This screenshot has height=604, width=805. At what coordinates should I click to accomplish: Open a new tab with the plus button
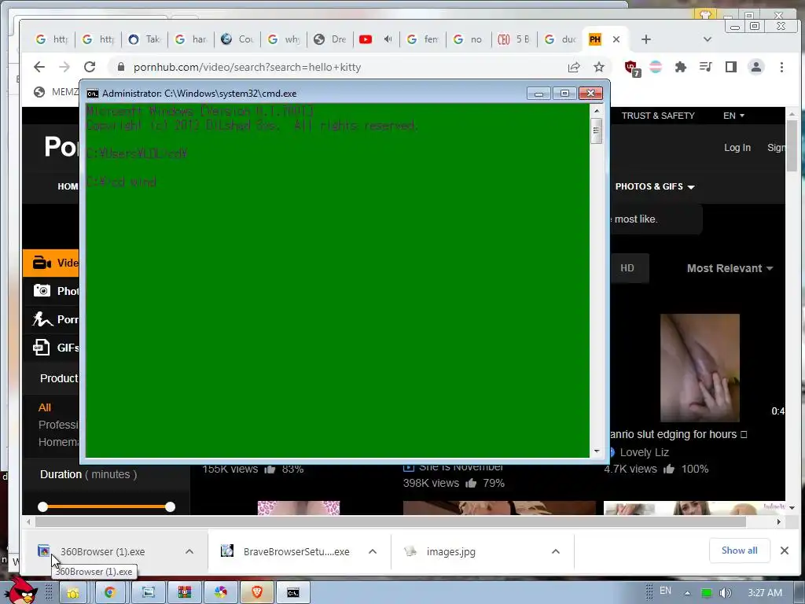646,39
